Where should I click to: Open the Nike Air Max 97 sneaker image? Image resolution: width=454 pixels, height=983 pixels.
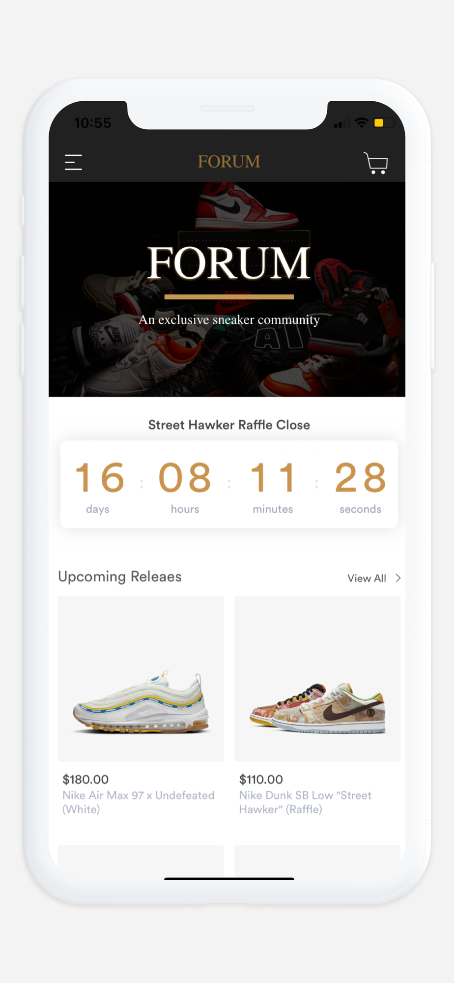141,679
